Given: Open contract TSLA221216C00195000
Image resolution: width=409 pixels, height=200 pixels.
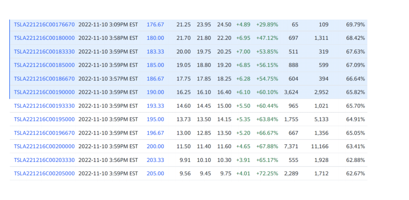Looking at the screenshot, I should tap(44, 119).
